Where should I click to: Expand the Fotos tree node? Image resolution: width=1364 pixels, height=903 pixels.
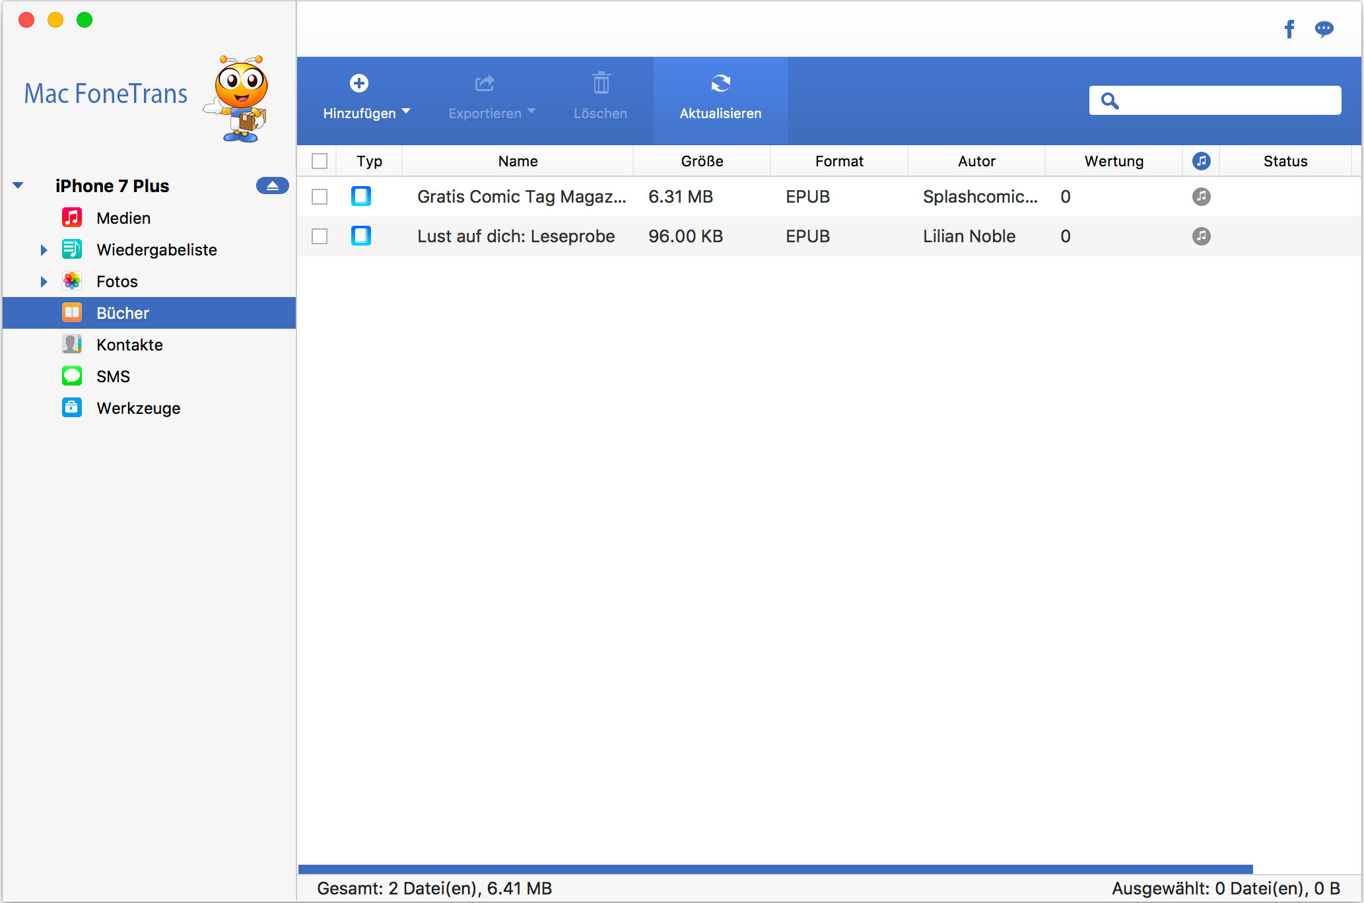tap(44, 281)
